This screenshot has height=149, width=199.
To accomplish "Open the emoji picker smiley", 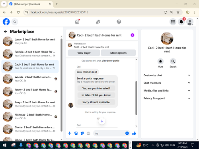I will pyautogui.click(x=127, y=133).
